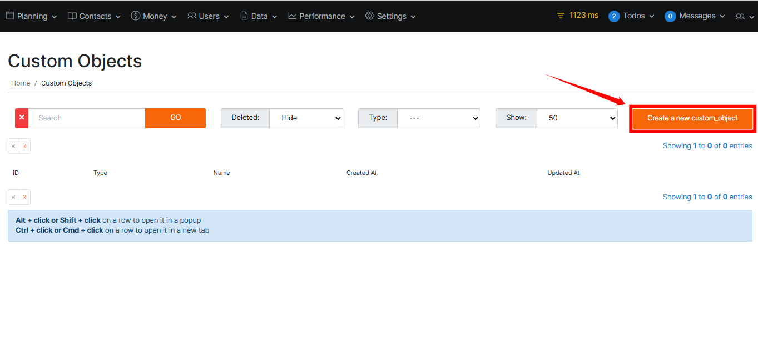Screen dimensions: 758x342
Task: Open the Money menu
Action: pyautogui.click(x=154, y=16)
